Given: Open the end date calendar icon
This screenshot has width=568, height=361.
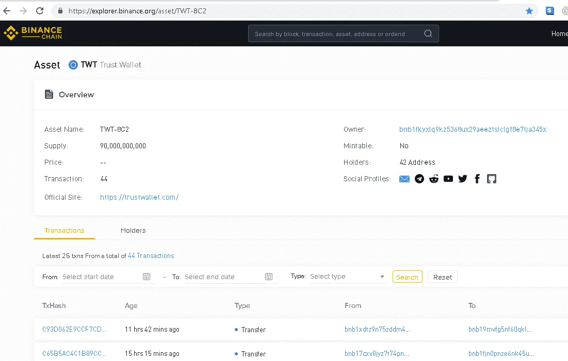Looking at the screenshot, I should pyautogui.click(x=269, y=277).
